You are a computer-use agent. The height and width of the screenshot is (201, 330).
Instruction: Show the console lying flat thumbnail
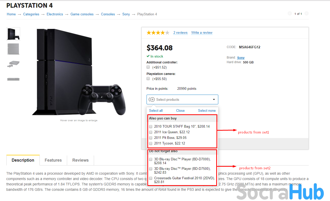[x=13, y=64]
